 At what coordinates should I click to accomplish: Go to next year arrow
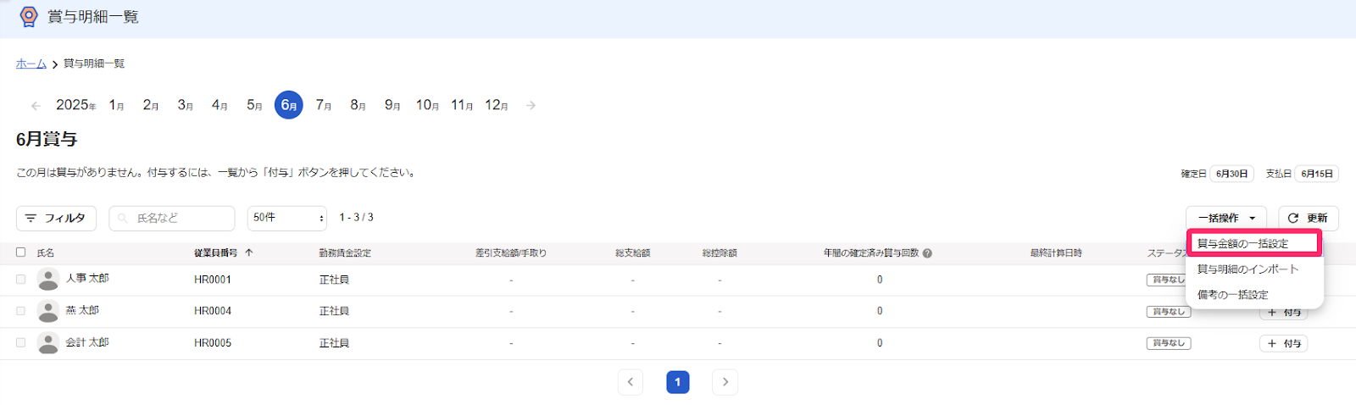click(531, 106)
